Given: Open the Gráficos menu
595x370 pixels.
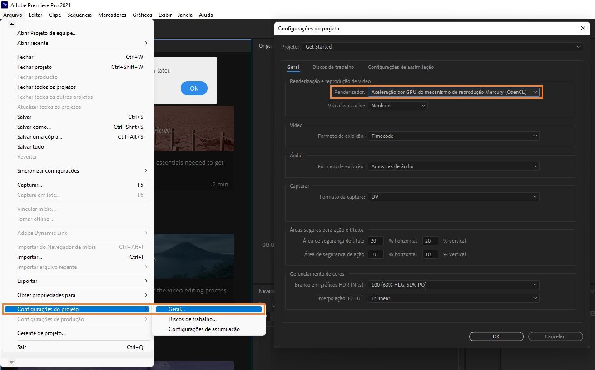Looking at the screenshot, I should [143, 15].
